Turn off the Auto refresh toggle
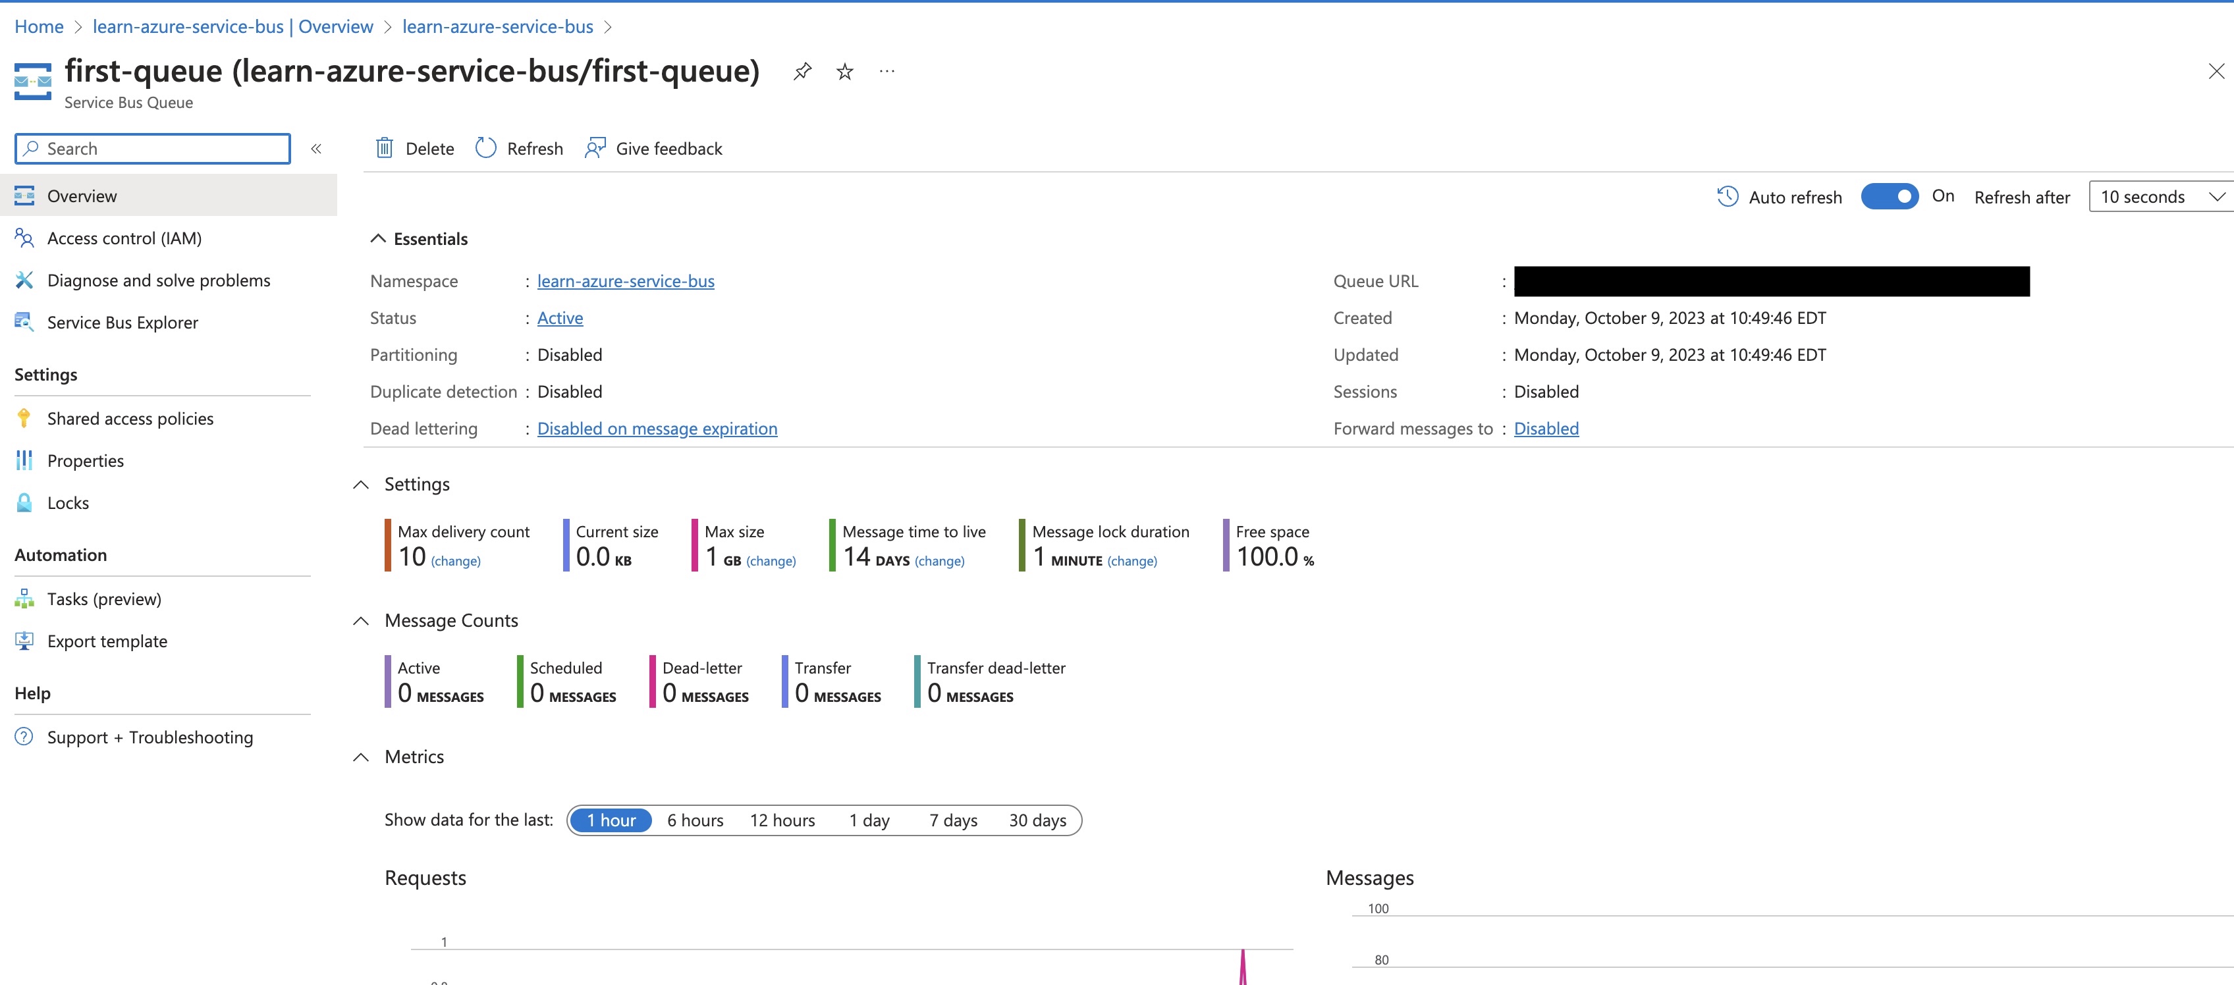The width and height of the screenshot is (2234, 985). coord(1889,197)
